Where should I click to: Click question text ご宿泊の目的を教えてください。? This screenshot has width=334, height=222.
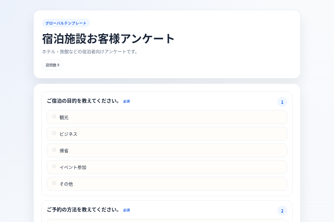click(83, 101)
